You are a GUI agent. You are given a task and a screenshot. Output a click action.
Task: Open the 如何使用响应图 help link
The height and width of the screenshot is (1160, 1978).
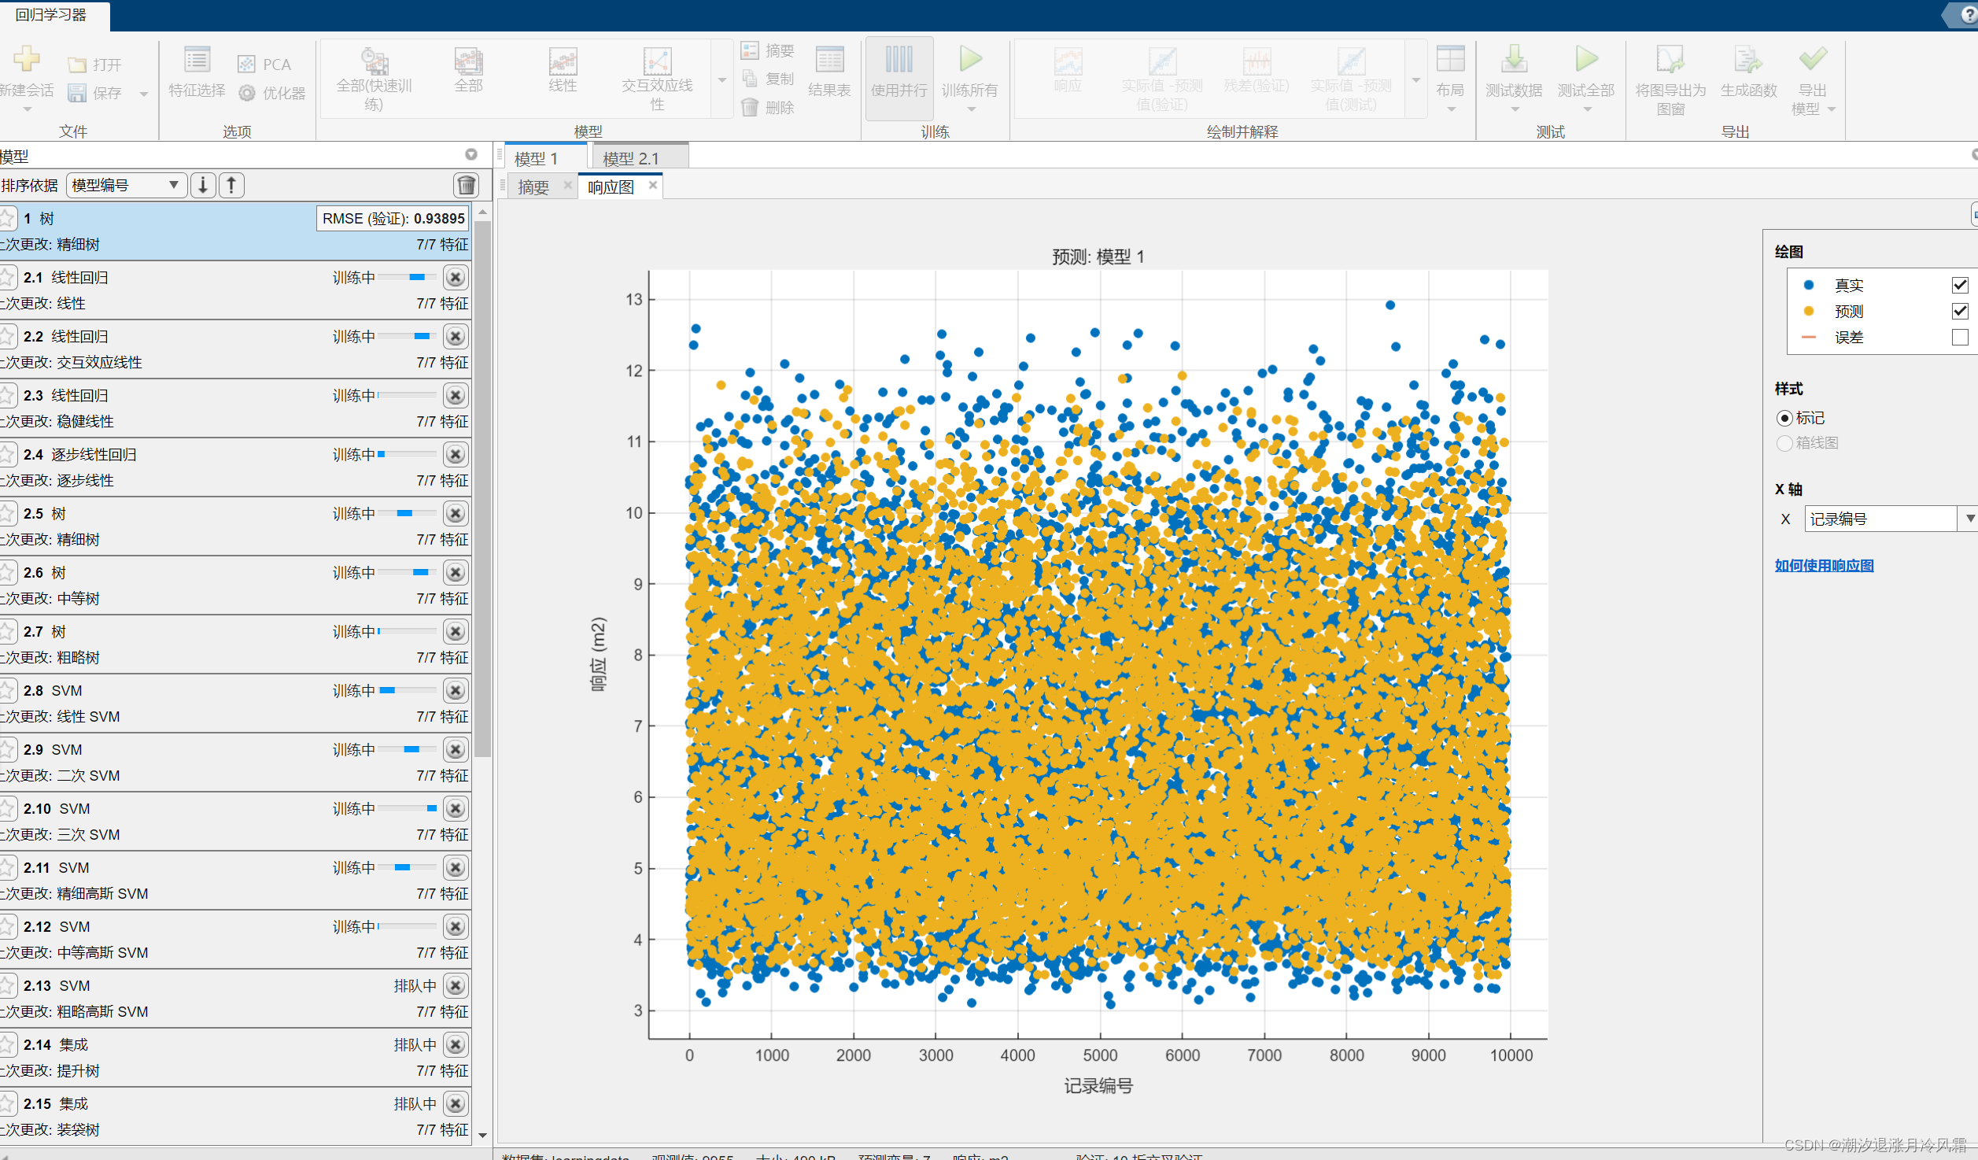click(1824, 565)
